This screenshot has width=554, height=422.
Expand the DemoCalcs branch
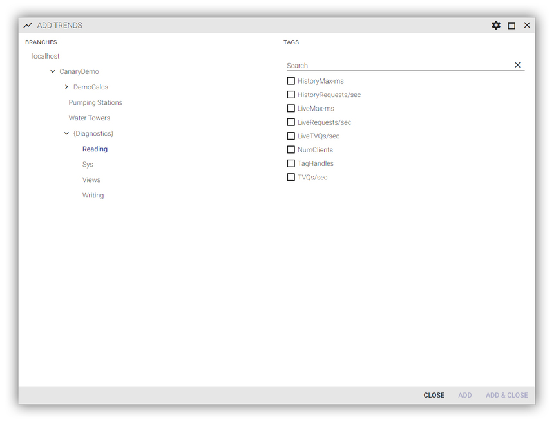click(66, 87)
